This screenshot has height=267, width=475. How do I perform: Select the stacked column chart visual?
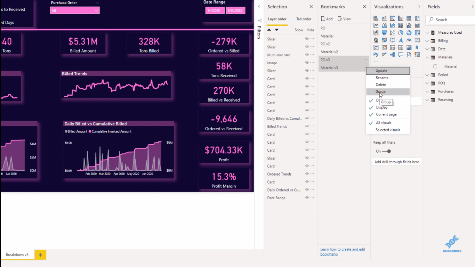[x=384, y=18]
